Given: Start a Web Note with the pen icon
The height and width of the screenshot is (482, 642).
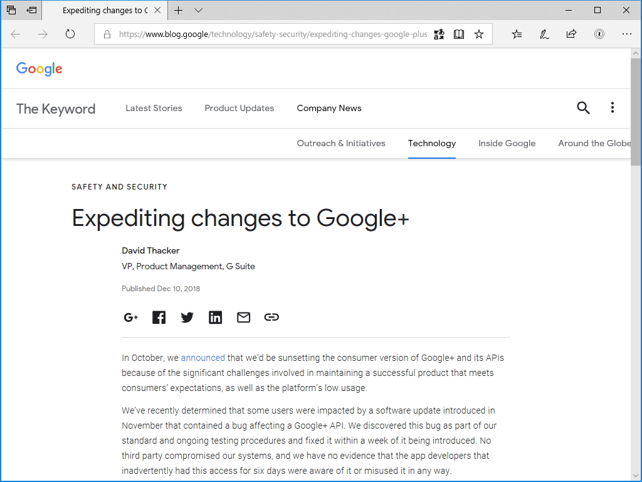Looking at the screenshot, I should tap(544, 35).
